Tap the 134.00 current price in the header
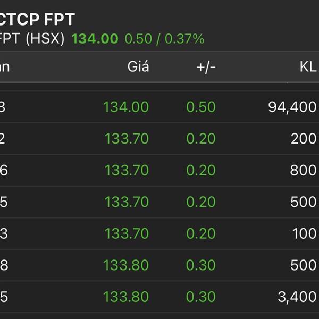 tap(95, 39)
